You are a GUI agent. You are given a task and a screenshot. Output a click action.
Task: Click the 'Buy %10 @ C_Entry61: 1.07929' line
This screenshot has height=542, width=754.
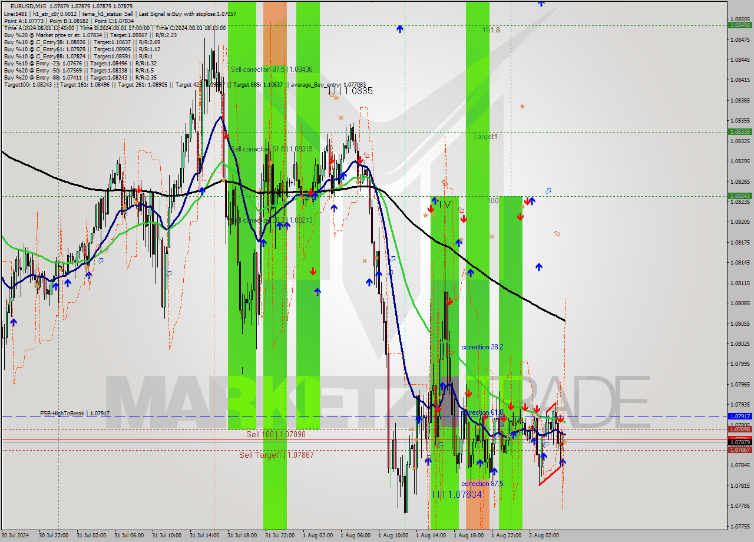[82, 49]
